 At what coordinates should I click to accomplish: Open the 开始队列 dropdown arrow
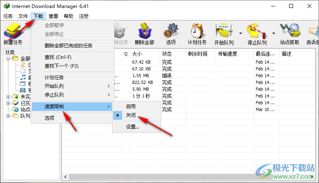[x=240, y=33]
